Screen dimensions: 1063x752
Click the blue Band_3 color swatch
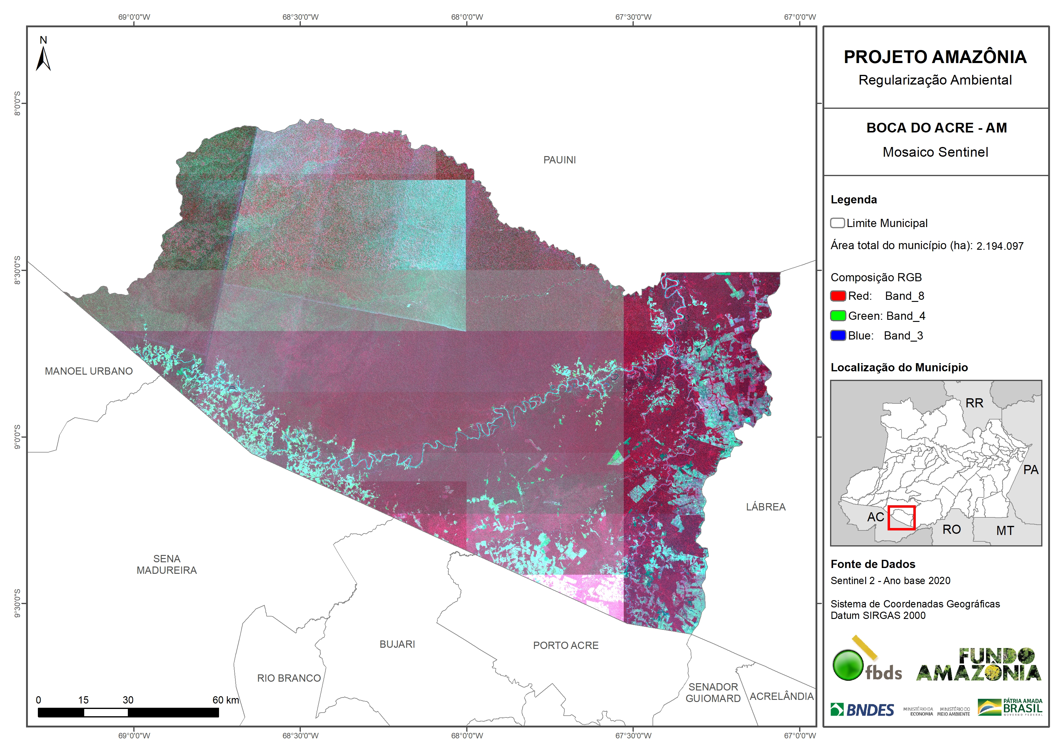[838, 336]
